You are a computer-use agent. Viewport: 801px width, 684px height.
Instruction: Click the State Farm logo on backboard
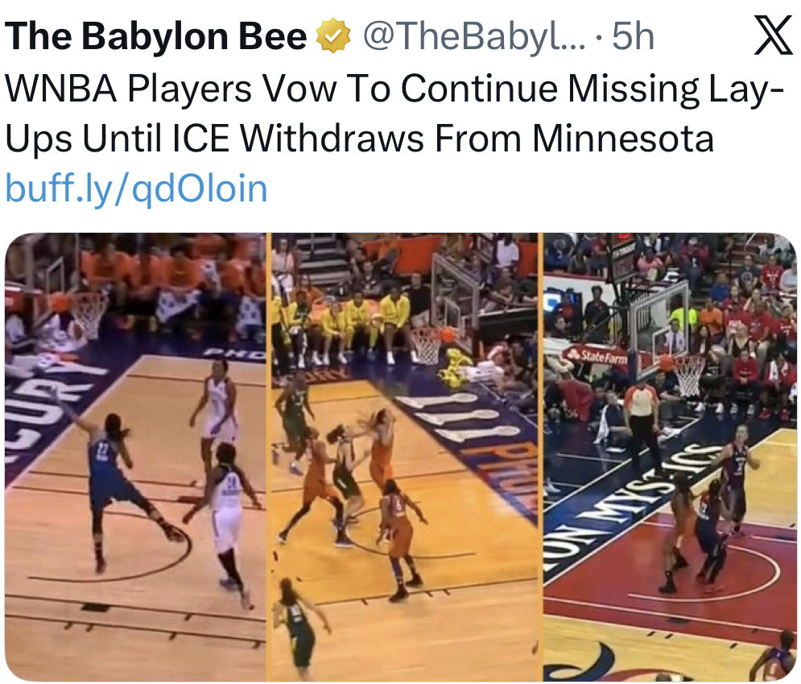597,356
